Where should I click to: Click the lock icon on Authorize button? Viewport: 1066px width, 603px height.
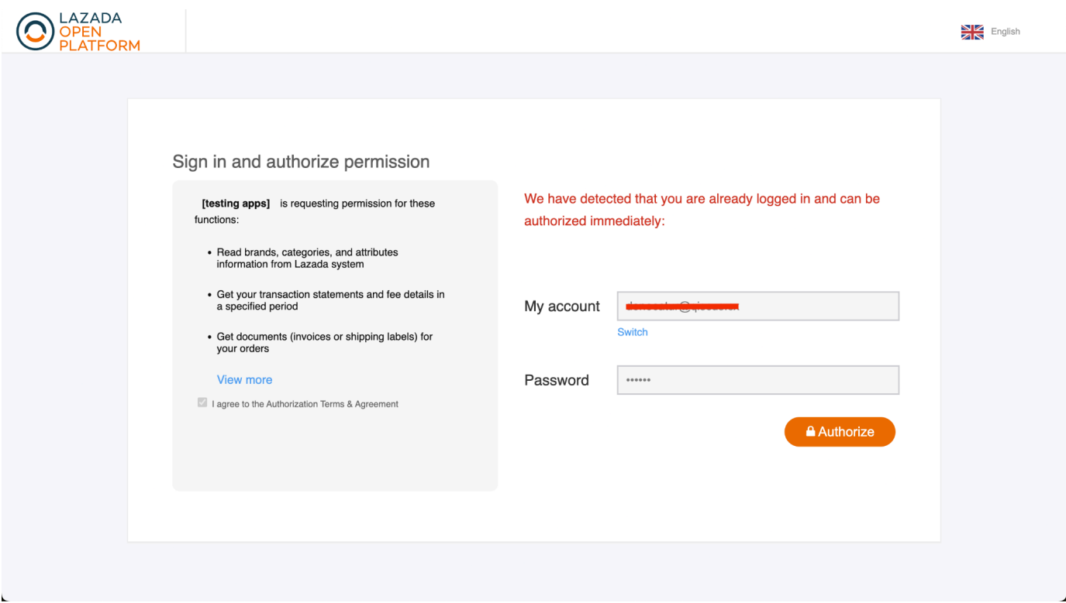(x=810, y=432)
